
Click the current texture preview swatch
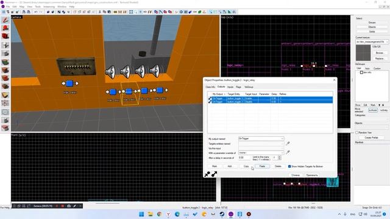pyautogui.click(x=363, y=53)
